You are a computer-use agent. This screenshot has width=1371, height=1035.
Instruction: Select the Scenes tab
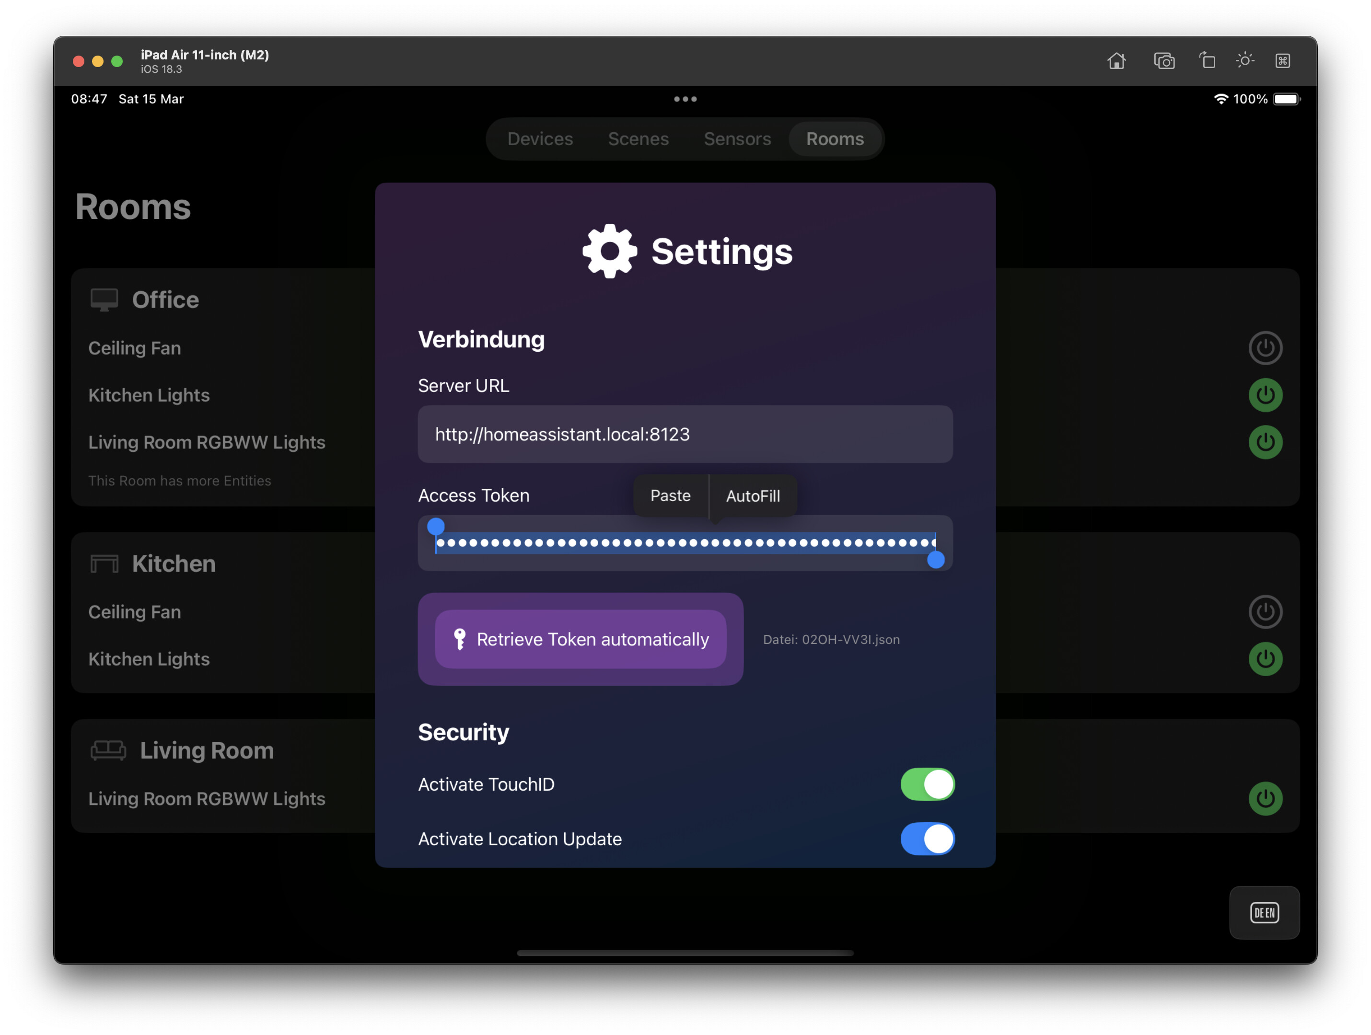point(638,139)
